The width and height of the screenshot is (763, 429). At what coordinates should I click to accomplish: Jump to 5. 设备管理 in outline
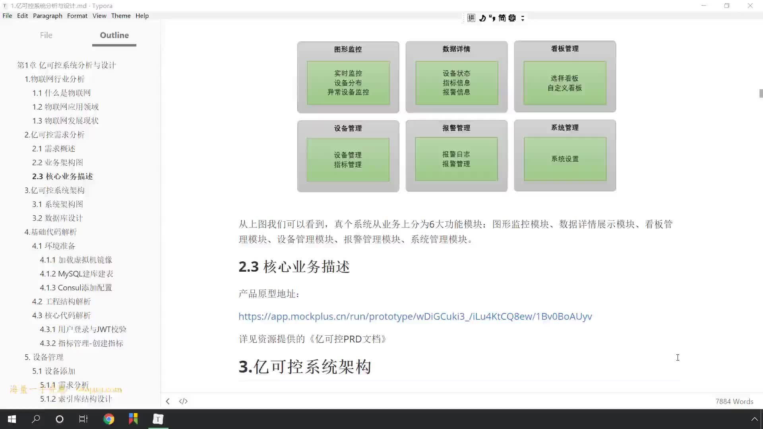point(44,357)
